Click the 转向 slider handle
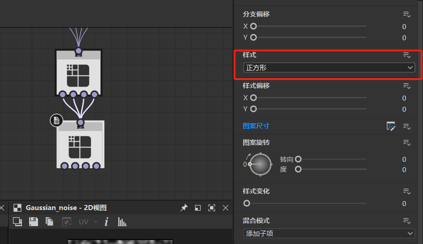423x244 pixels. [298, 159]
